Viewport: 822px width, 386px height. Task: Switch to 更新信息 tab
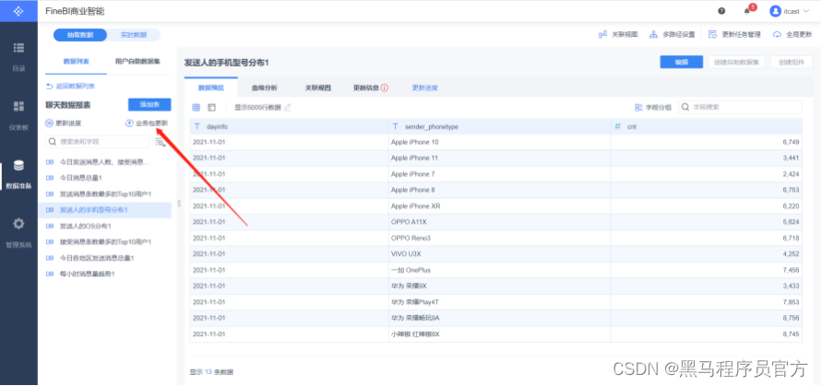tap(366, 88)
